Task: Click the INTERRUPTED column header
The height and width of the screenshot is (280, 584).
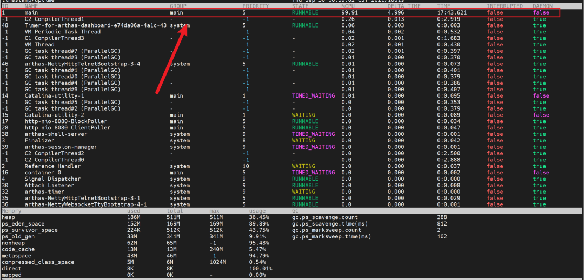Action: pyautogui.click(x=505, y=6)
